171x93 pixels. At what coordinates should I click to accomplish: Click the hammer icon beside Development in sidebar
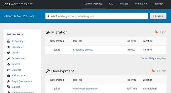point(9,58)
